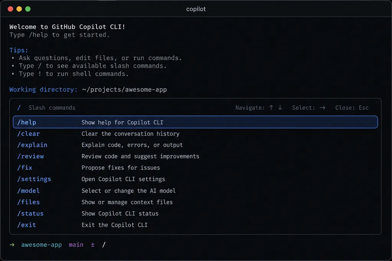Click description 'Exit the Copilot CLI'
The width and height of the screenshot is (392, 261).
[114, 225]
